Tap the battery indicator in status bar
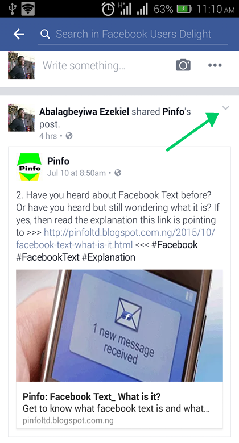 click(x=184, y=9)
